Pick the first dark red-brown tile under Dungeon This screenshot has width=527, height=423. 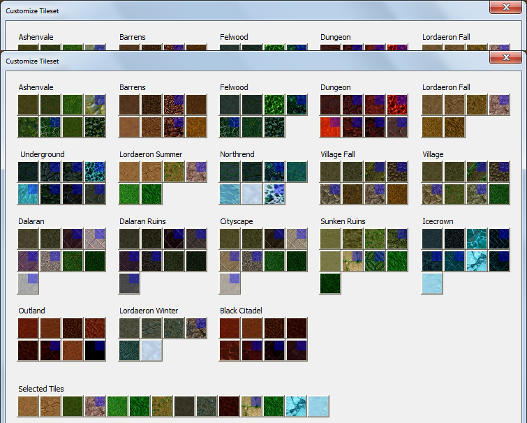pos(330,105)
